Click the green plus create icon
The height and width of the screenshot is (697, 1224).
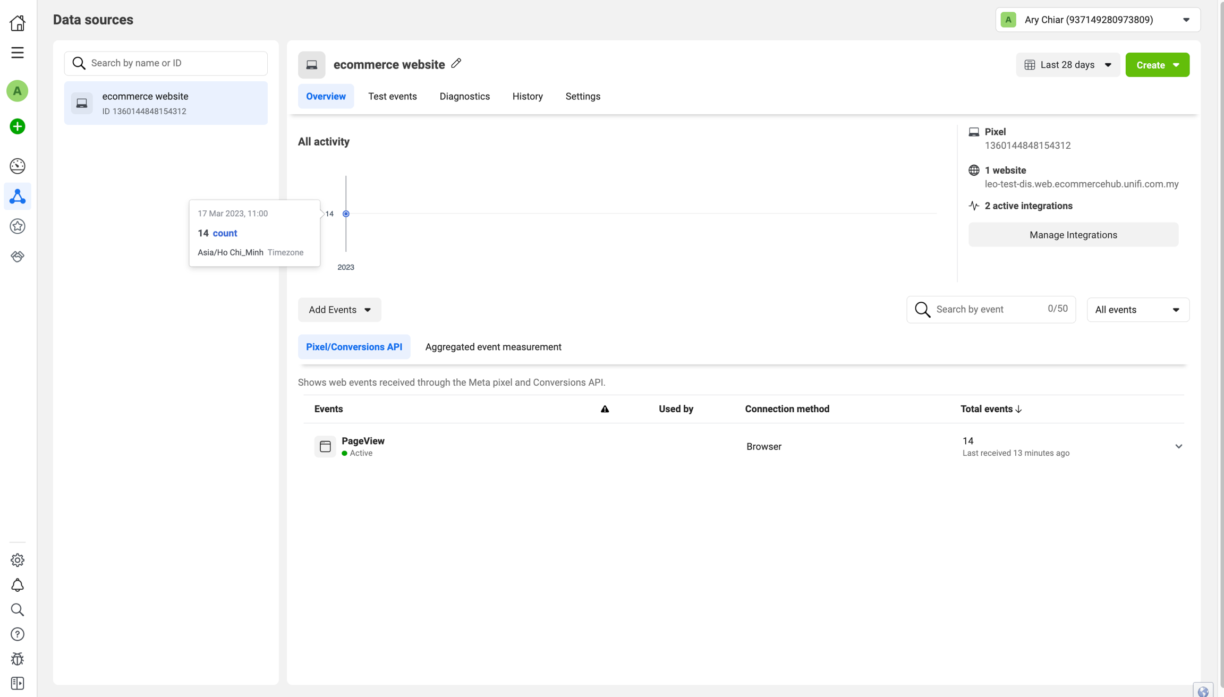coord(18,126)
